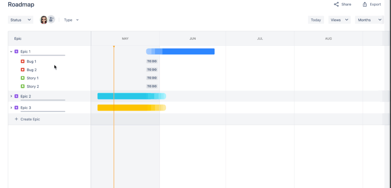Click the orange today marker
Image resolution: width=391 pixels, height=188 pixels.
(114, 47)
